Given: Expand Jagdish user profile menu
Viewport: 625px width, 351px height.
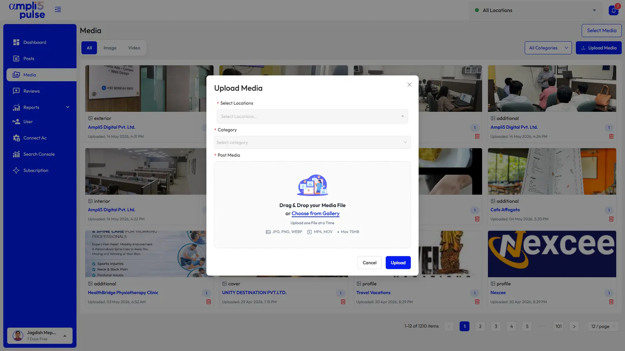Looking at the screenshot, I should click(40, 335).
